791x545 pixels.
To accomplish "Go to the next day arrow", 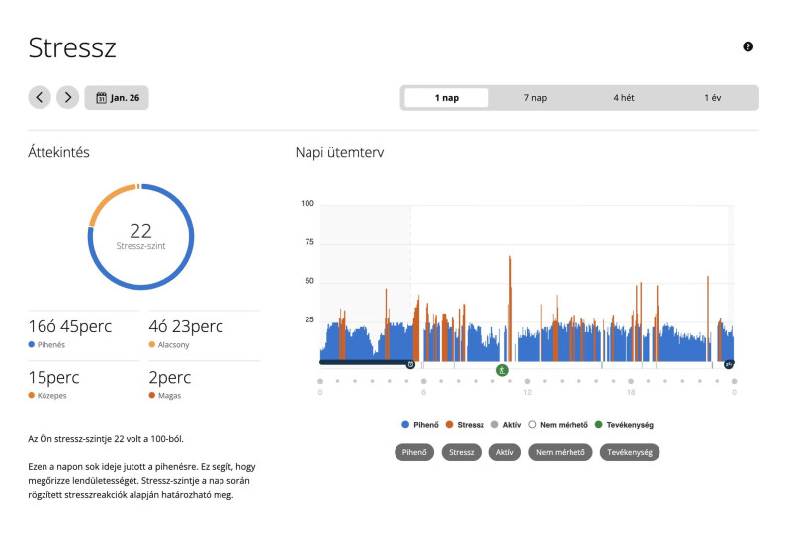I will (67, 97).
